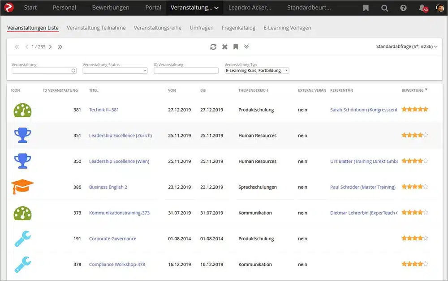Sort by ID Veranstaltung column header
This screenshot has height=281, width=448.
click(x=60, y=90)
